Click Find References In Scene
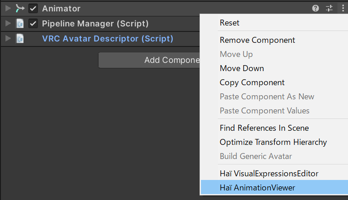 (x=264, y=128)
